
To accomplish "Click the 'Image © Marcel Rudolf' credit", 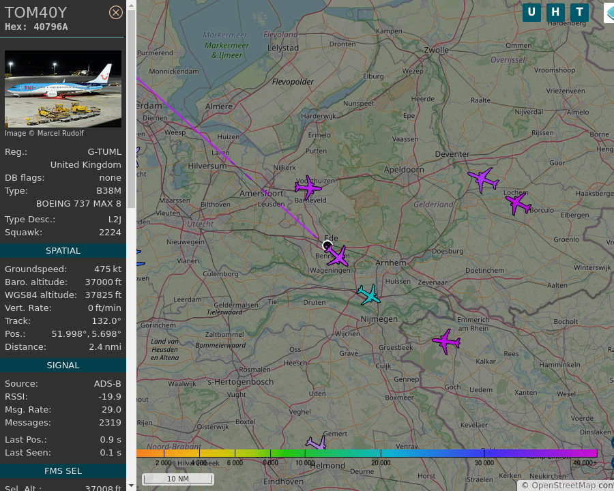I will 44,133.
